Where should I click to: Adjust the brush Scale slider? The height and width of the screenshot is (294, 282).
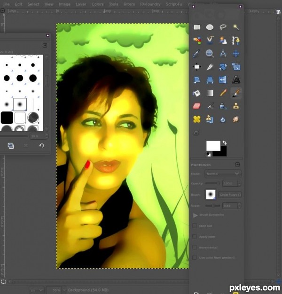pyautogui.click(x=212, y=206)
